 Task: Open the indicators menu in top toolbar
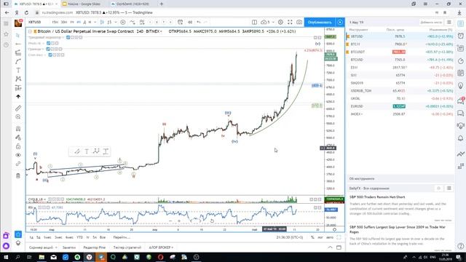(133, 23)
